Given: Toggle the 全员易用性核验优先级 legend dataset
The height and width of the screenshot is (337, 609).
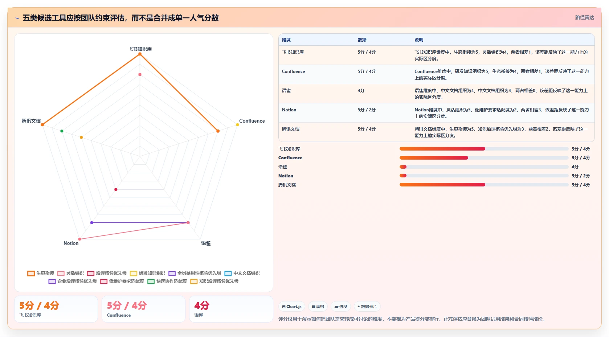Looking at the screenshot, I should pos(195,273).
